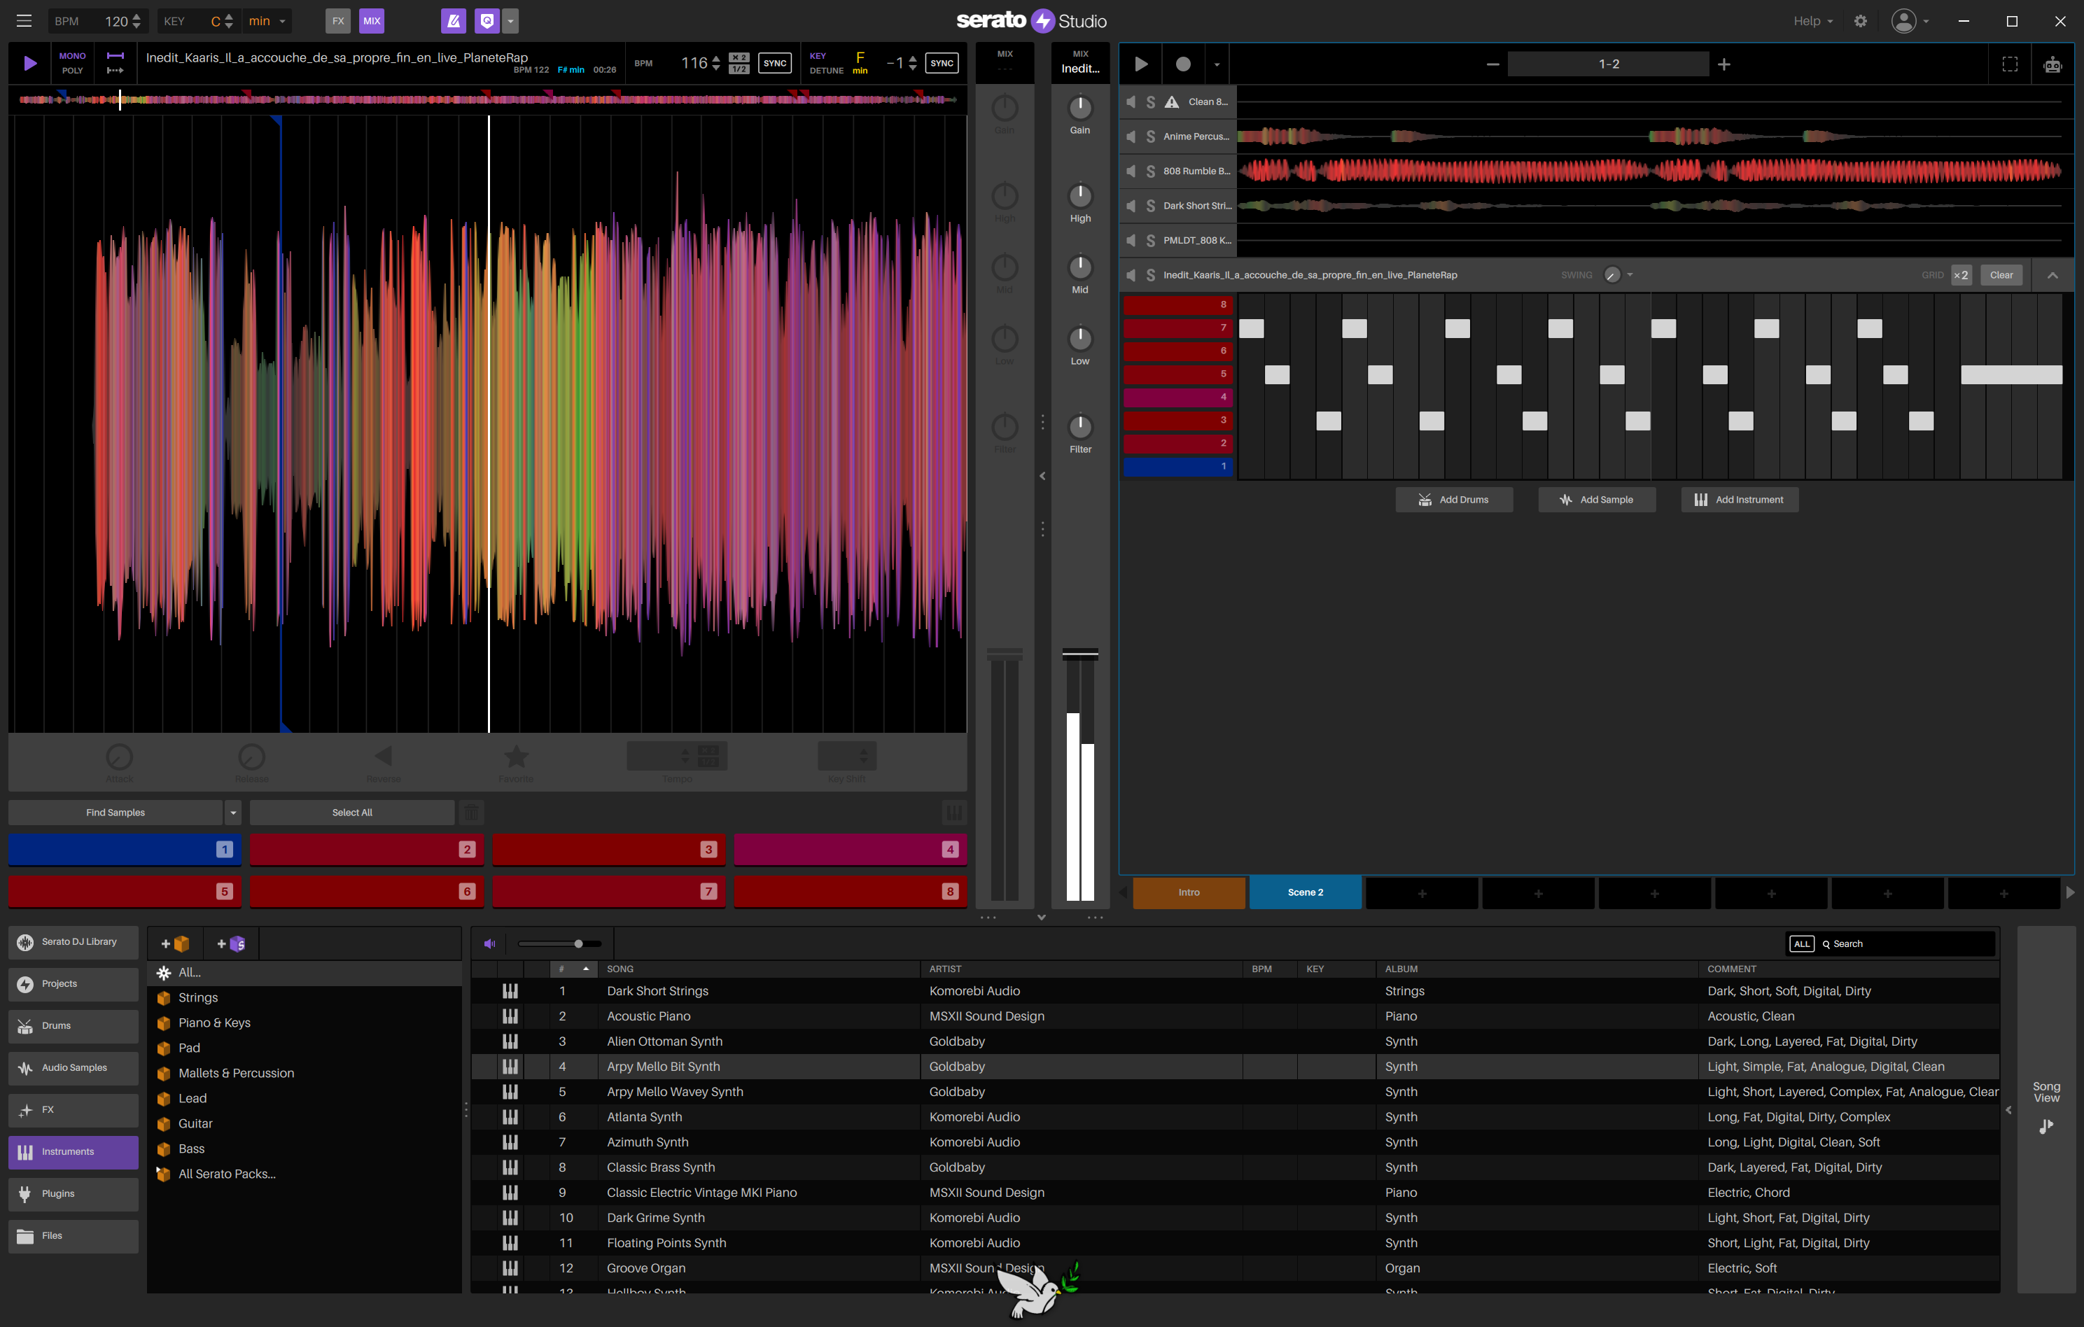Click the quantize Q icon
The height and width of the screenshot is (1327, 2084).
(x=487, y=21)
